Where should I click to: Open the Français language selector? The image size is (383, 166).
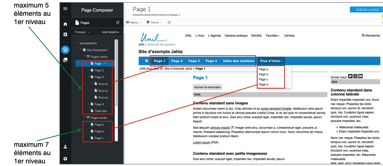click(83, 32)
